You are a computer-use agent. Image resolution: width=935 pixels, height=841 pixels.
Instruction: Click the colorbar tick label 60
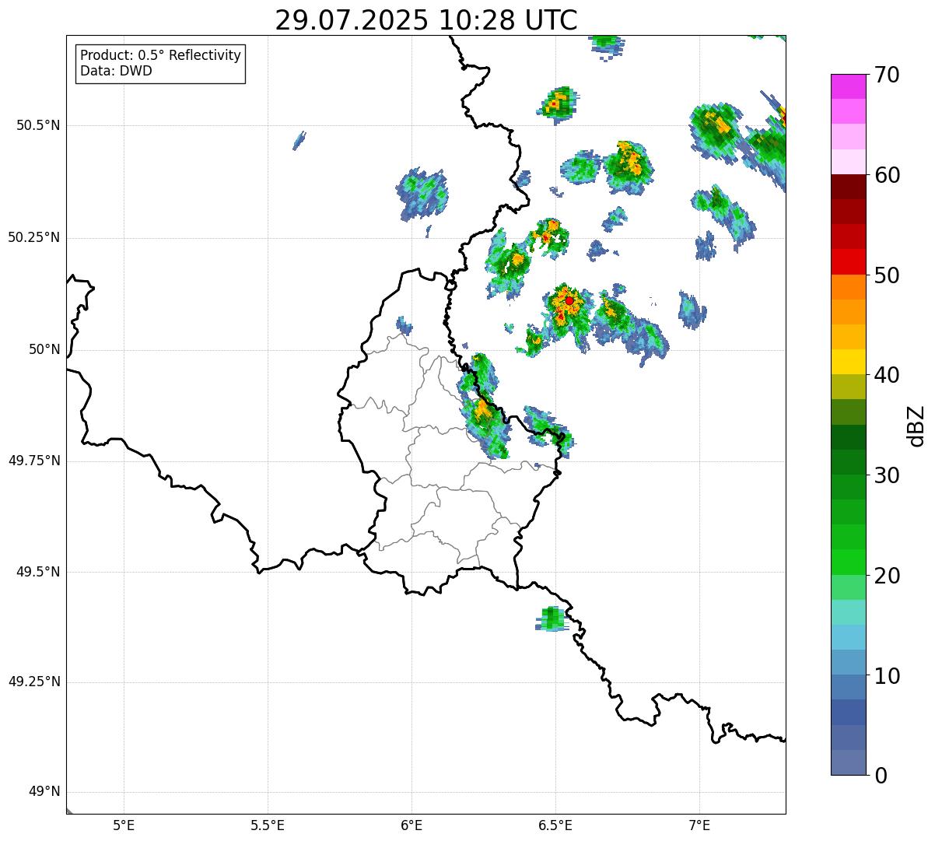pos(887,175)
